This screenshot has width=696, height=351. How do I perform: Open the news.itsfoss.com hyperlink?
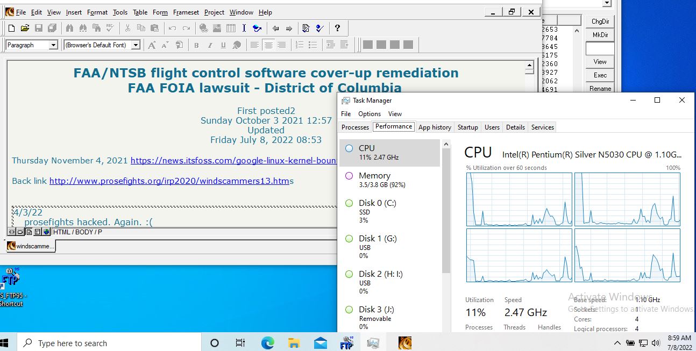pos(234,160)
